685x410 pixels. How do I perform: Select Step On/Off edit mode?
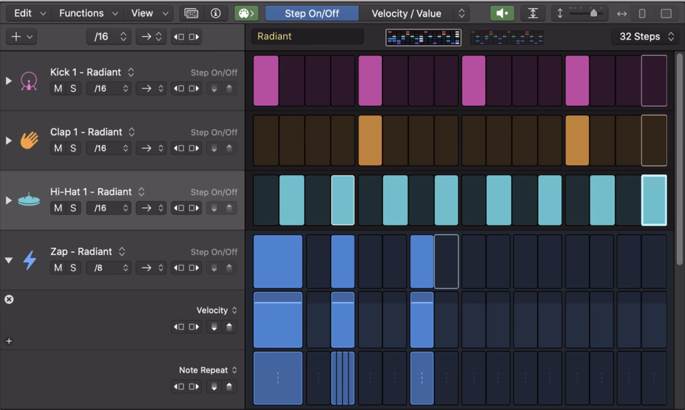[x=312, y=13]
